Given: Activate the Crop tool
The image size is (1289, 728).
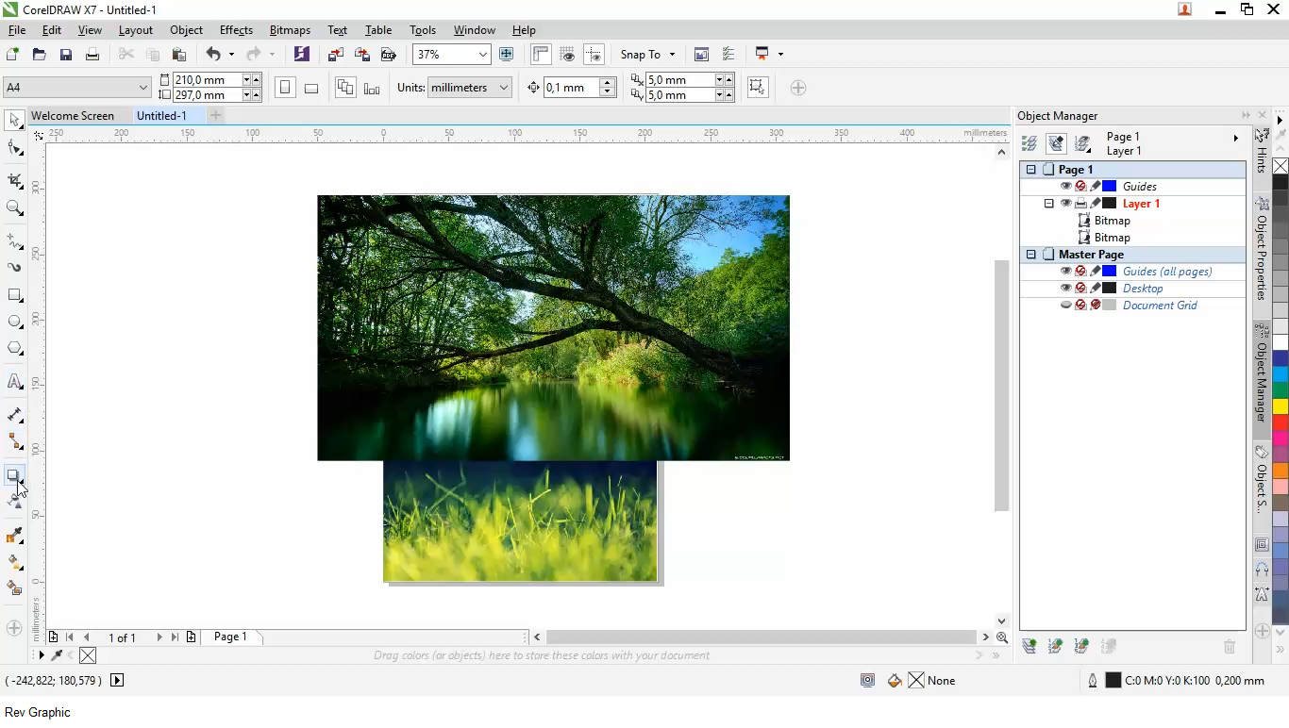Looking at the screenshot, I should 14,180.
